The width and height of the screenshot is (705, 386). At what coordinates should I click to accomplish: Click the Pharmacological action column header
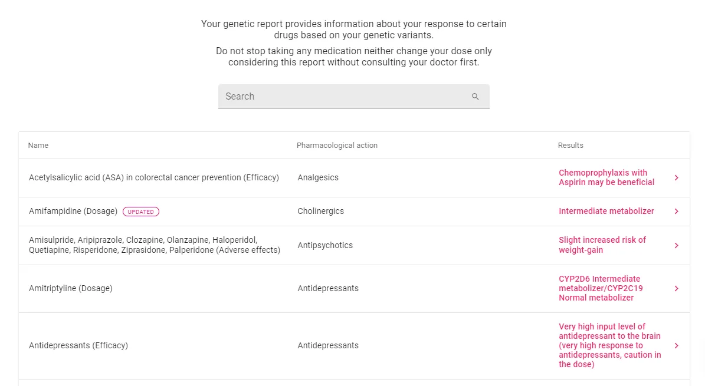click(337, 145)
